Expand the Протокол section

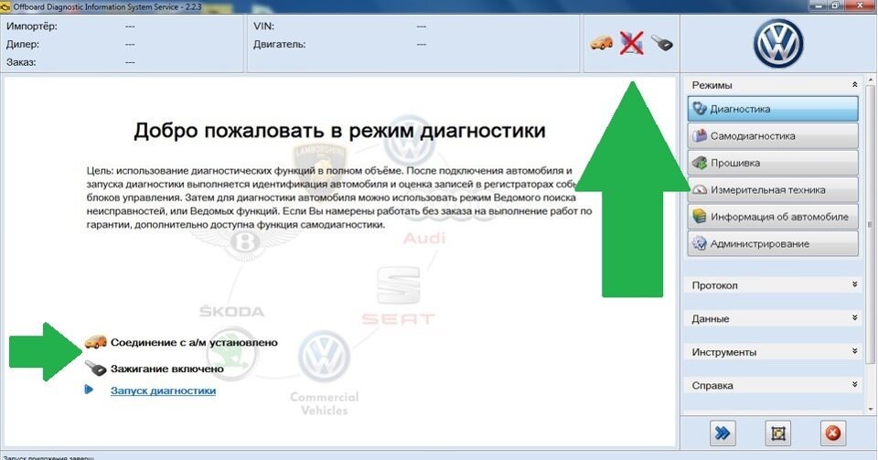tap(854, 285)
